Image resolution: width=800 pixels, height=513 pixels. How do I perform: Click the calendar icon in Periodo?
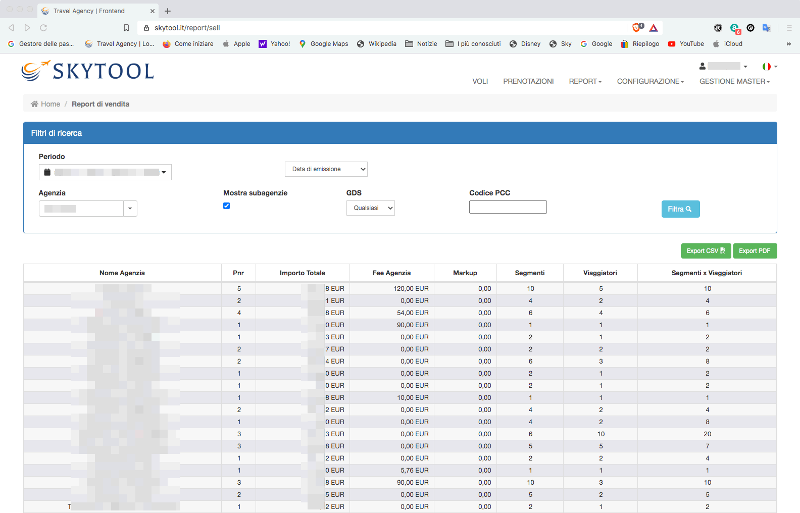pyautogui.click(x=47, y=172)
